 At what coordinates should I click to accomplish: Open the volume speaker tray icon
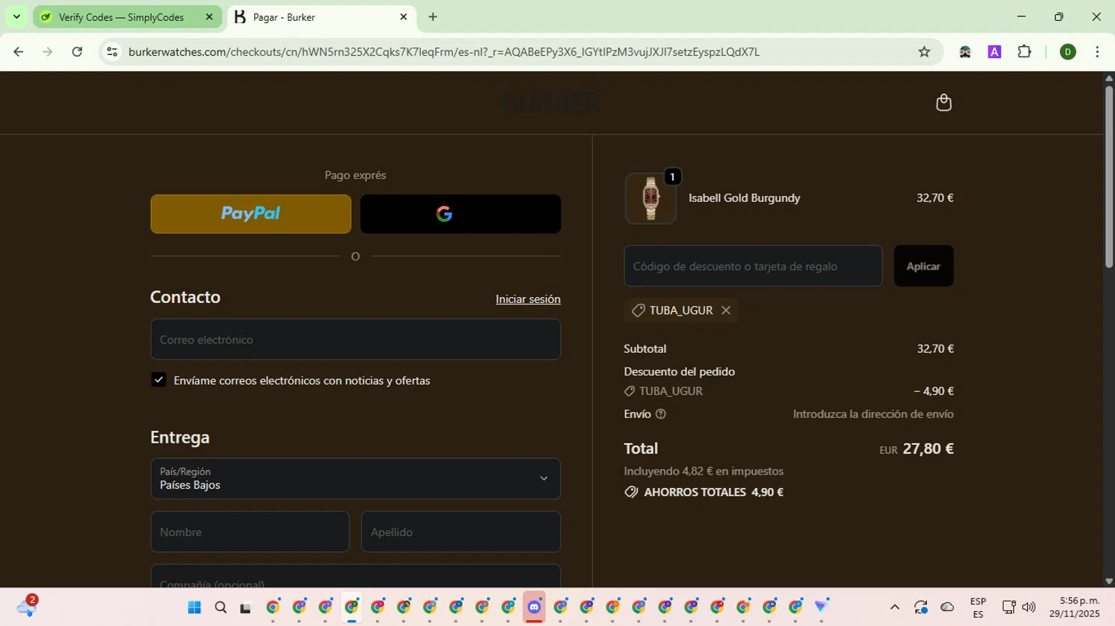click(x=1029, y=607)
